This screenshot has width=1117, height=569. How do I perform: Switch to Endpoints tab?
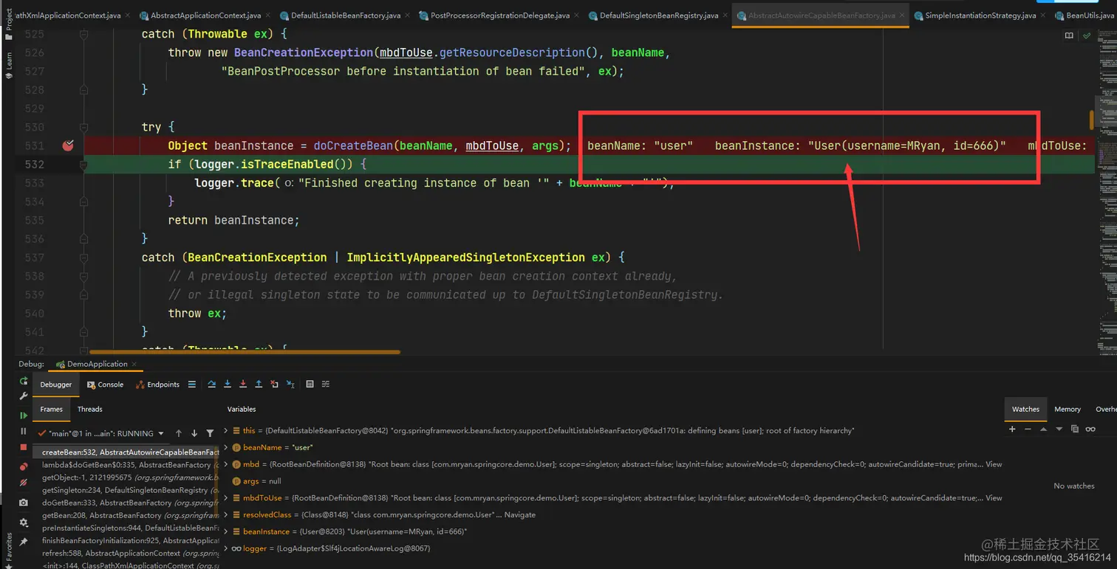pos(157,384)
